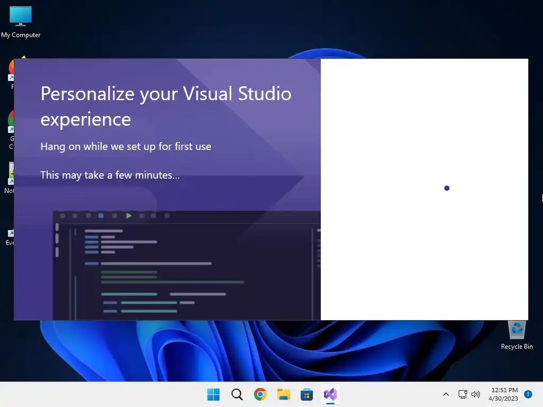Select the Recycle Bin desktop icon
543x407 pixels.
(x=516, y=335)
